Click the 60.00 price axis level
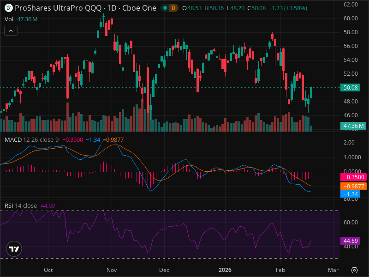This screenshot has height=277, width=369. click(351, 18)
